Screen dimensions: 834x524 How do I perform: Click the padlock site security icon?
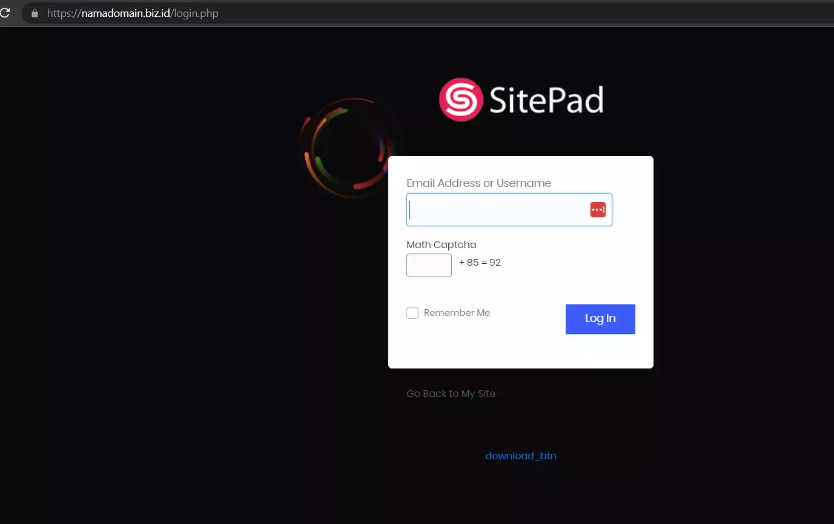[x=35, y=13]
